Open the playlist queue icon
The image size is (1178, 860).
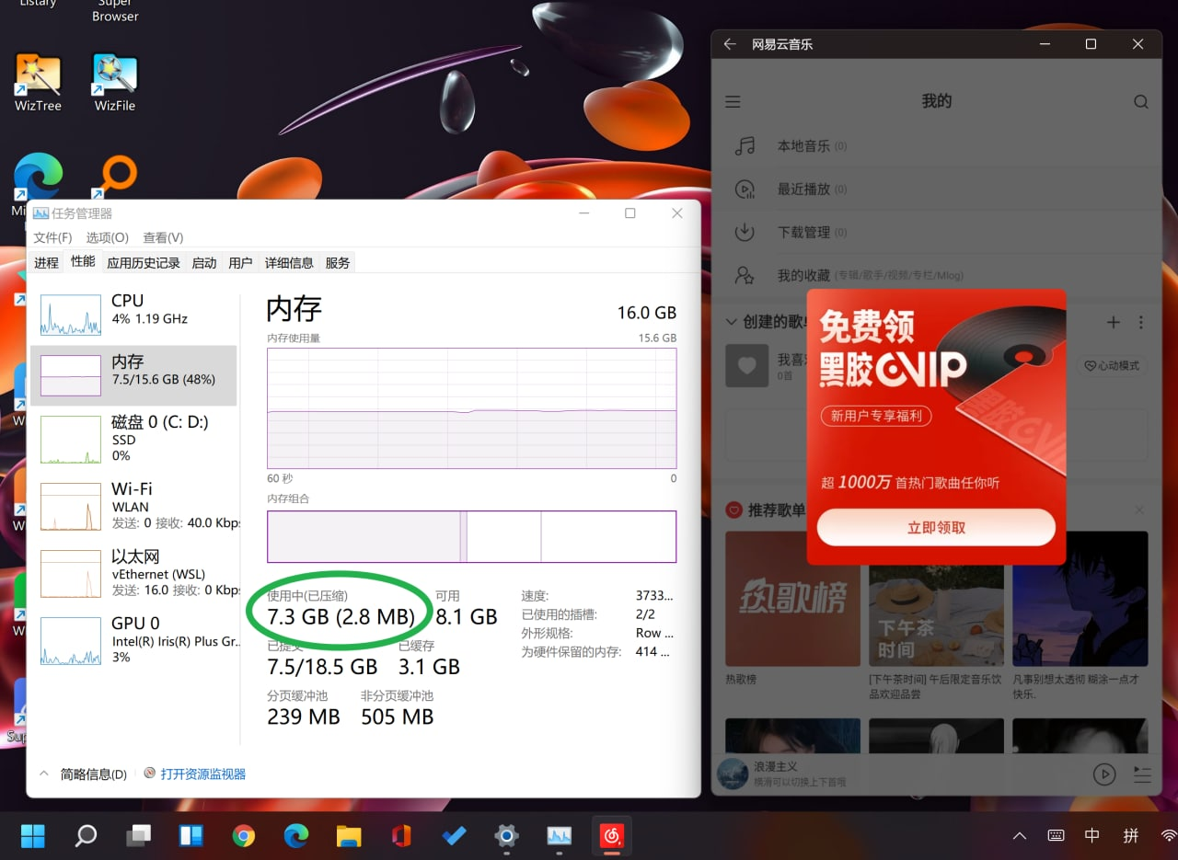coord(1141,774)
